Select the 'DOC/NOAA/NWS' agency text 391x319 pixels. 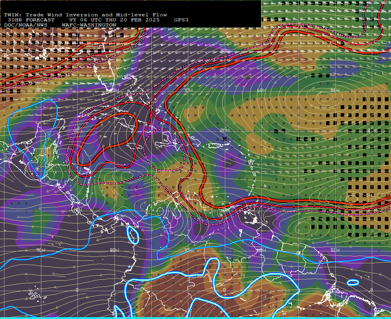[26, 25]
